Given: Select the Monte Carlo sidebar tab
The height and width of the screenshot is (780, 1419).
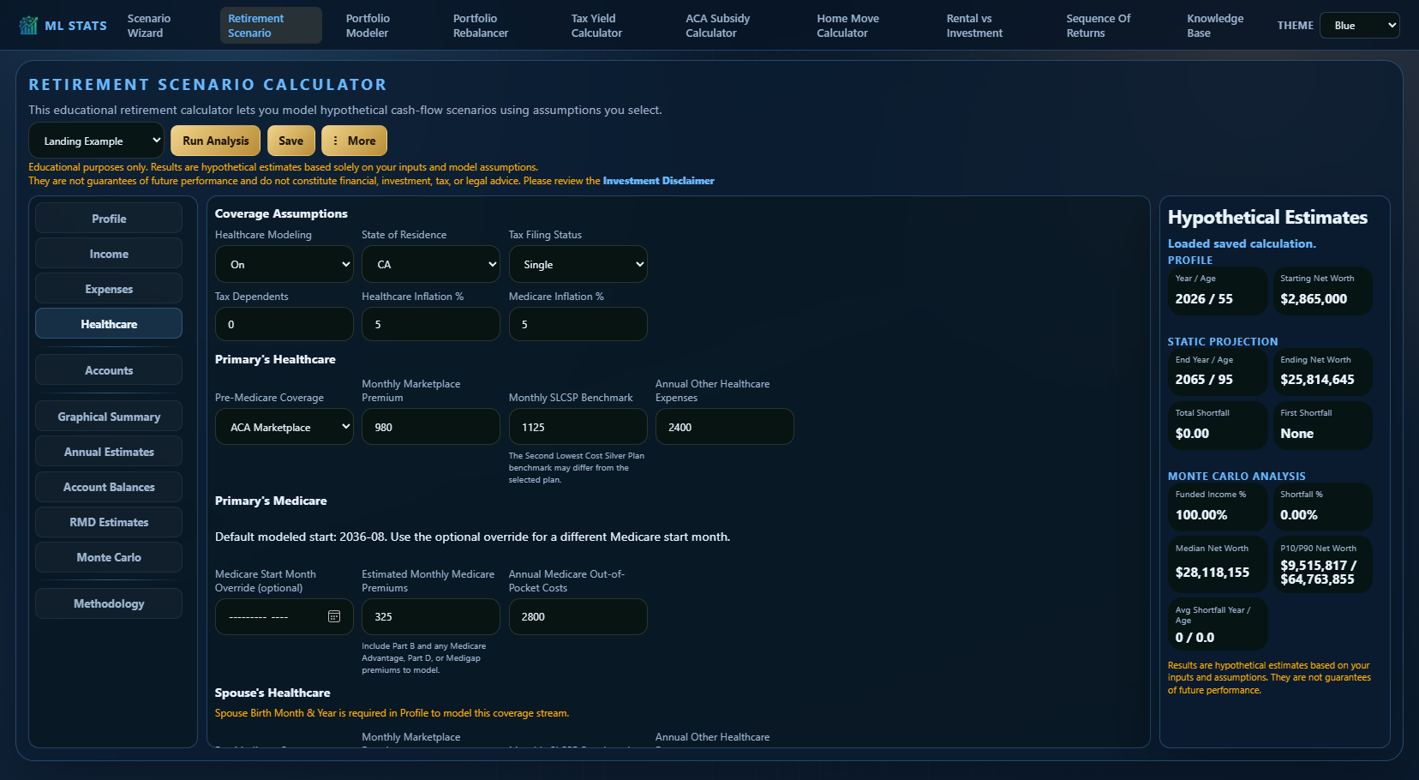Looking at the screenshot, I should (x=109, y=557).
